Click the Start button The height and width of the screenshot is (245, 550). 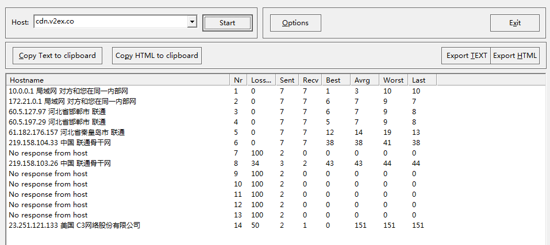[x=227, y=23]
